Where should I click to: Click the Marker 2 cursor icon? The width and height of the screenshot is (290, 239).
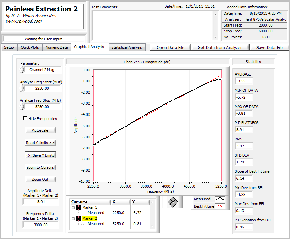(x=78, y=219)
